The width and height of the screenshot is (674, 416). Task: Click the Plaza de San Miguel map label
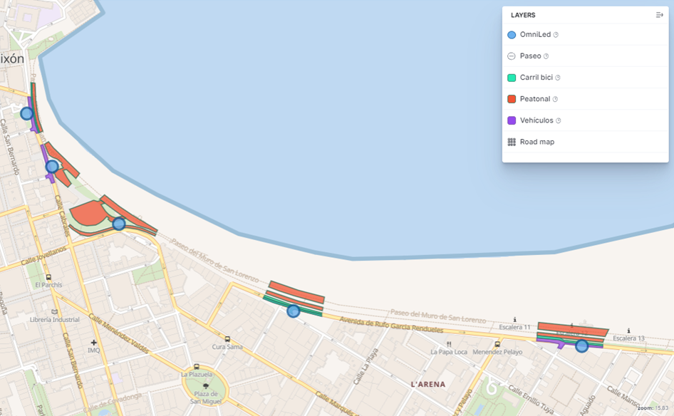[205, 398]
